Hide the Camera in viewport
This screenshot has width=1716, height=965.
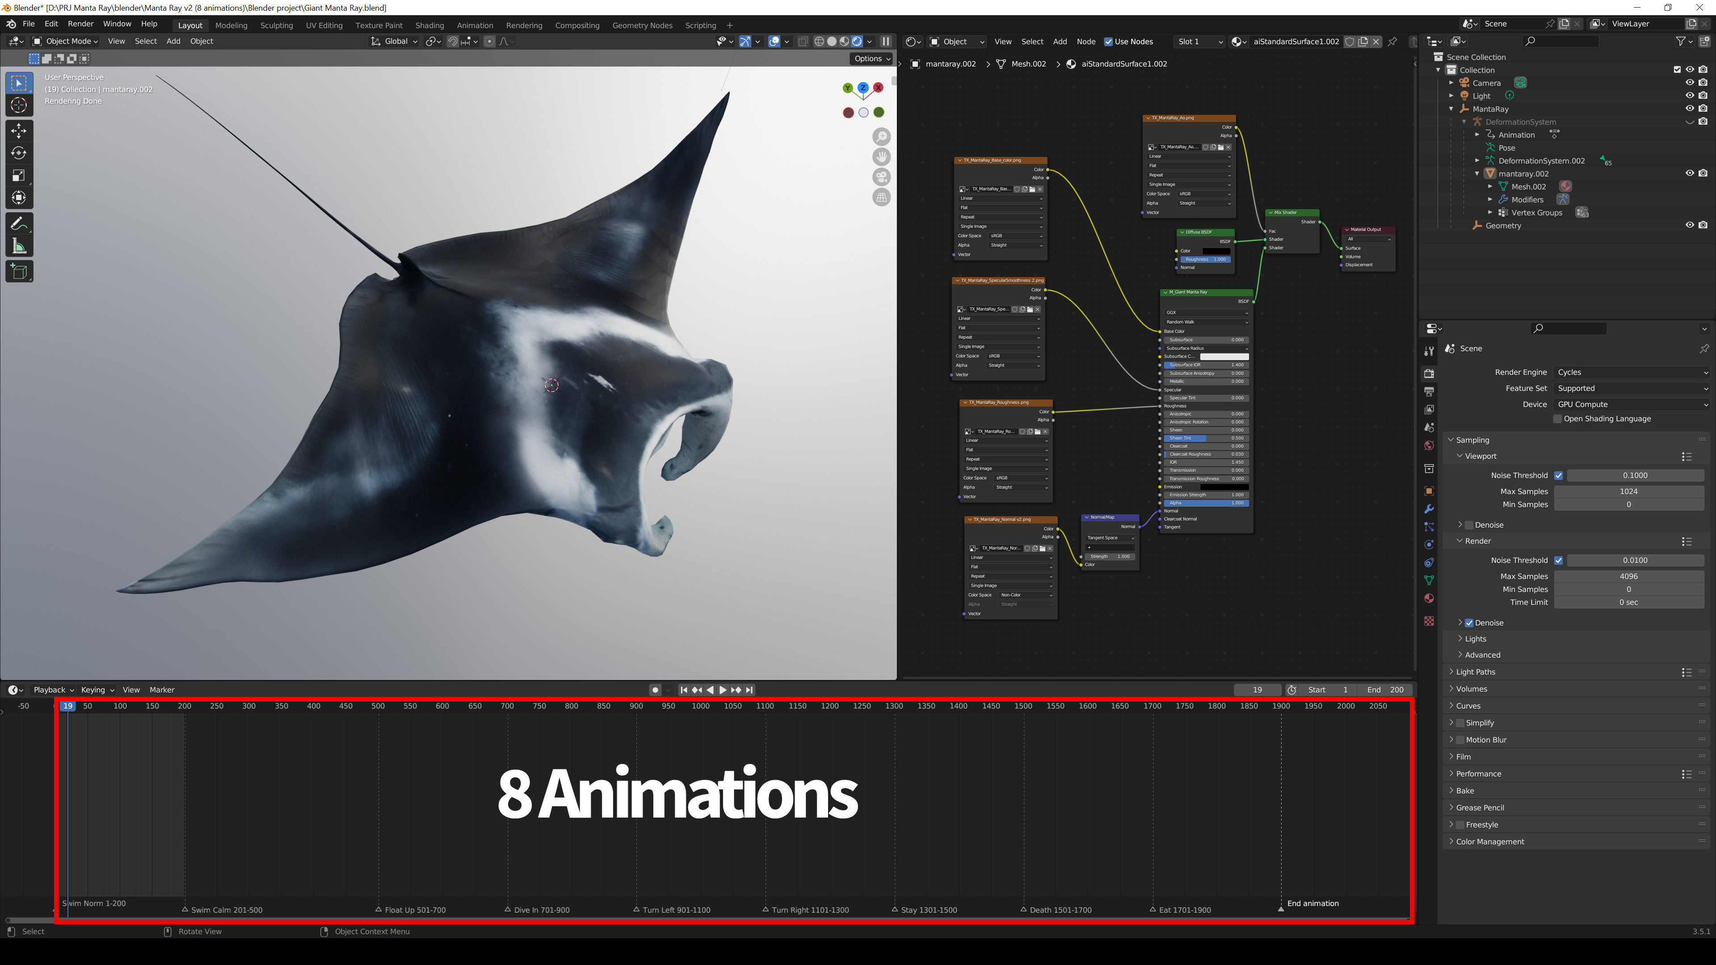click(1689, 83)
